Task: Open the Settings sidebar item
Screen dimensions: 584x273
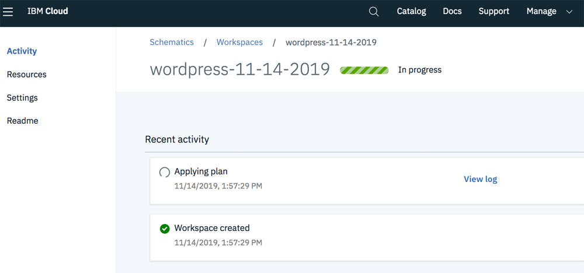Action: click(x=22, y=98)
